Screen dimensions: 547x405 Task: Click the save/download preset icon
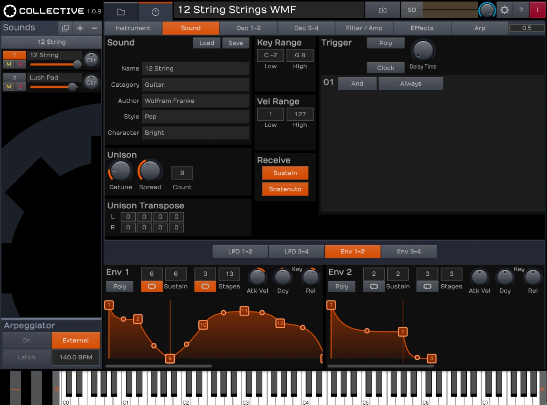pos(383,10)
